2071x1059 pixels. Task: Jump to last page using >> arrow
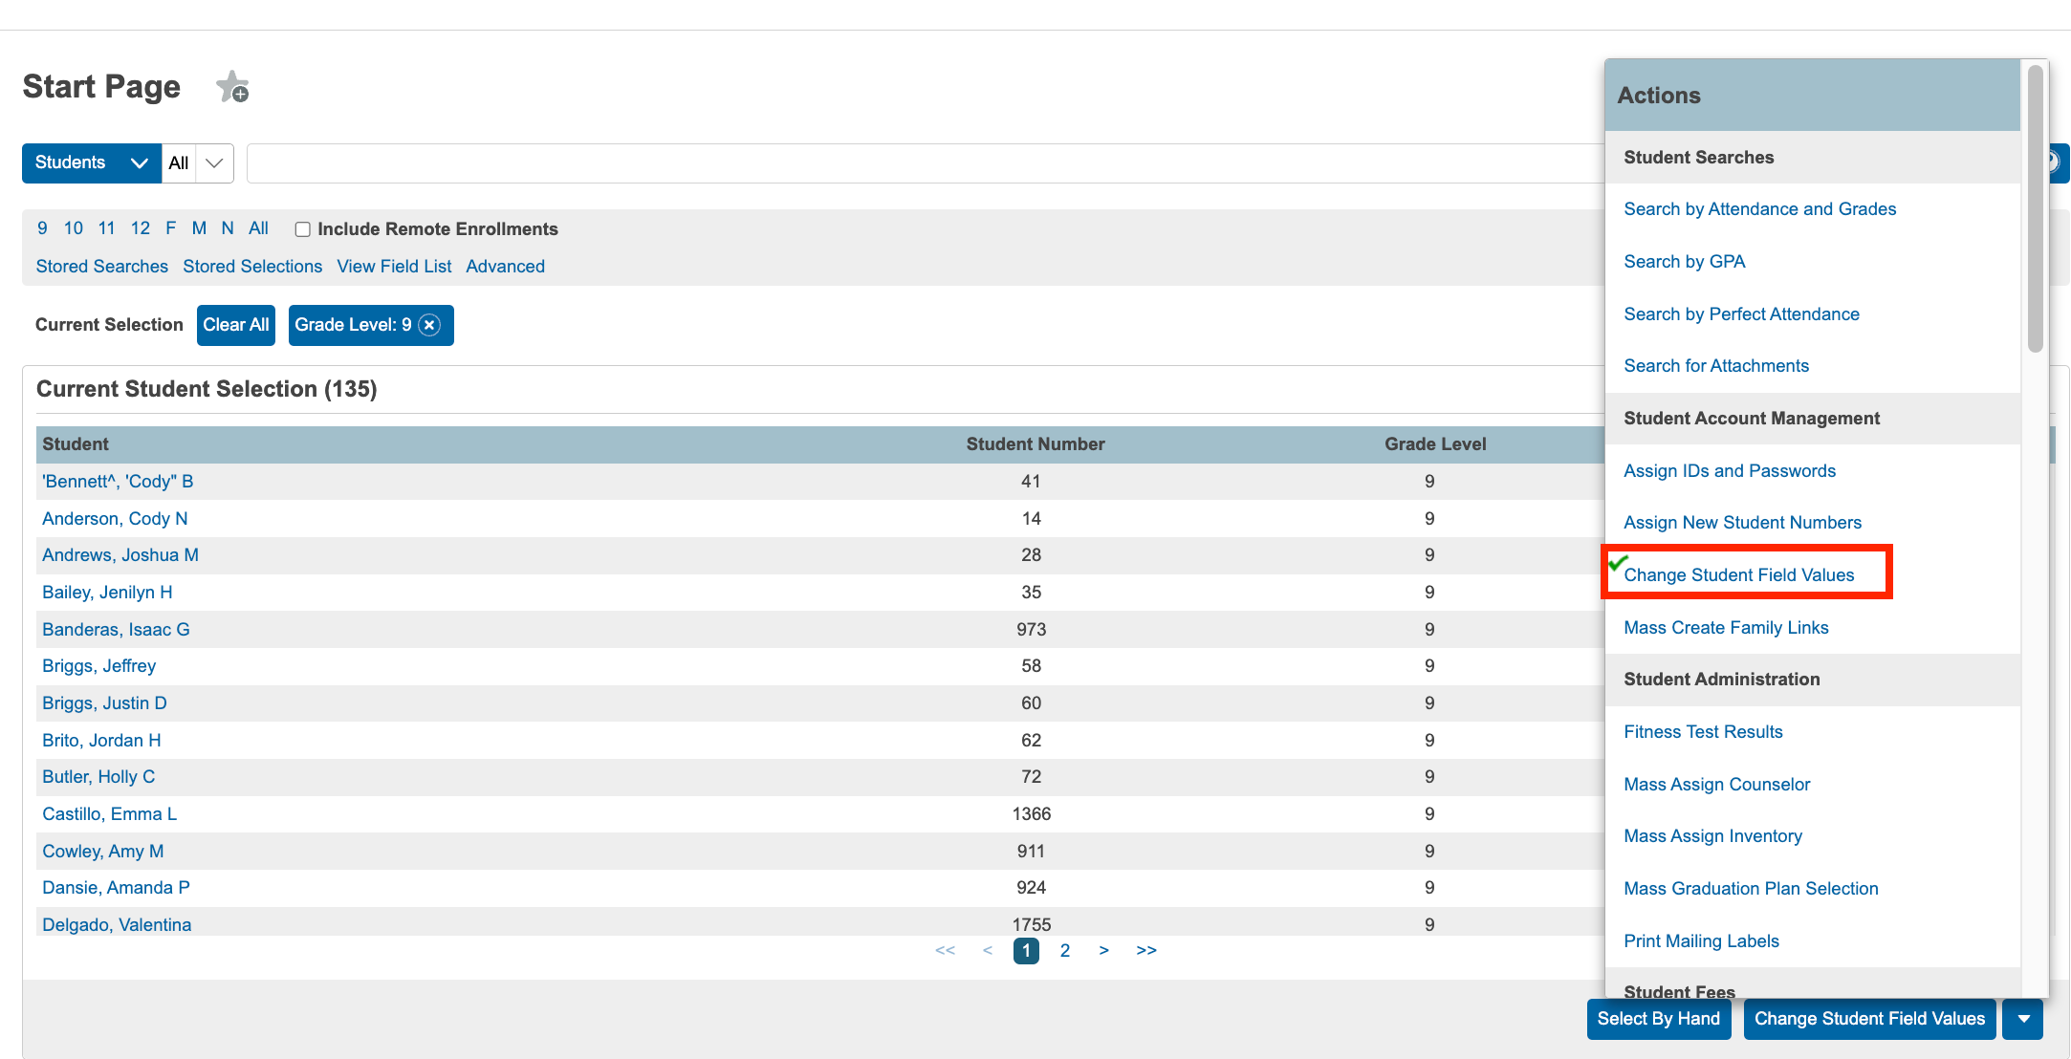(x=1145, y=950)
